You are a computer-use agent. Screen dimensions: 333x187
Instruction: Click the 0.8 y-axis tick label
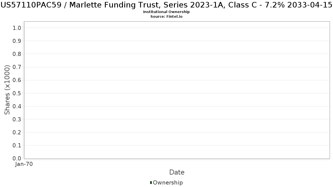17,54
